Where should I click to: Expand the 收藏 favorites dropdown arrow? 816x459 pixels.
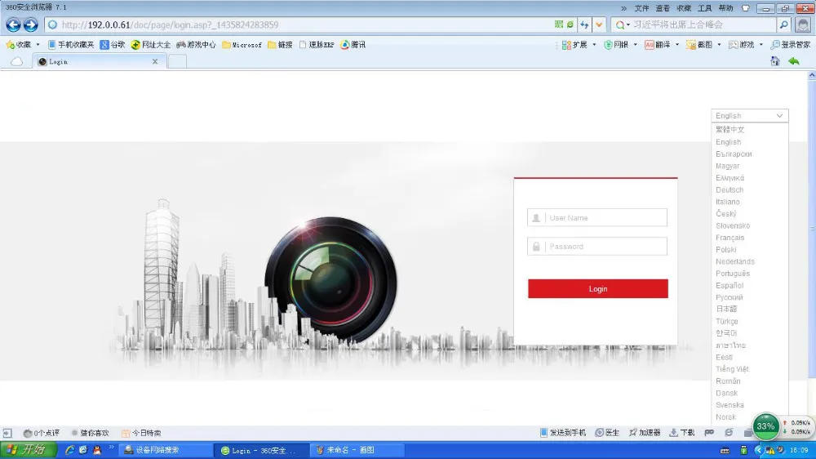point(38,45)
